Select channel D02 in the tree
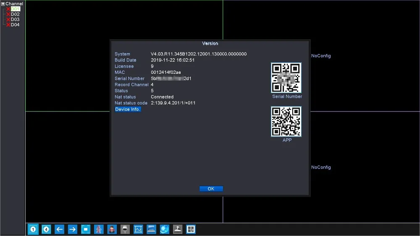Screen dimensions: 420x236 [x=15, y=14]
